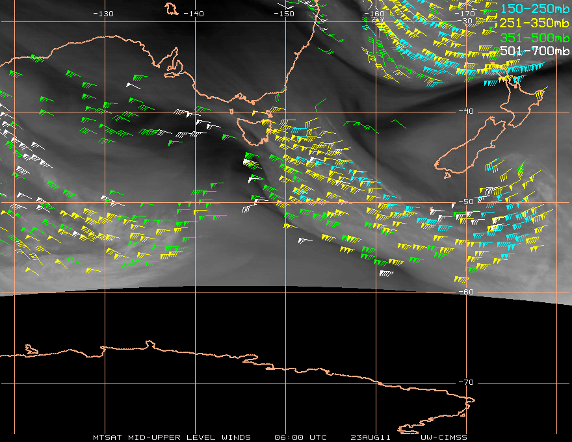The width and height of the screenshot is (572, 442).
Task: Click the -130 longitude label
Action: tap(103, 14)
